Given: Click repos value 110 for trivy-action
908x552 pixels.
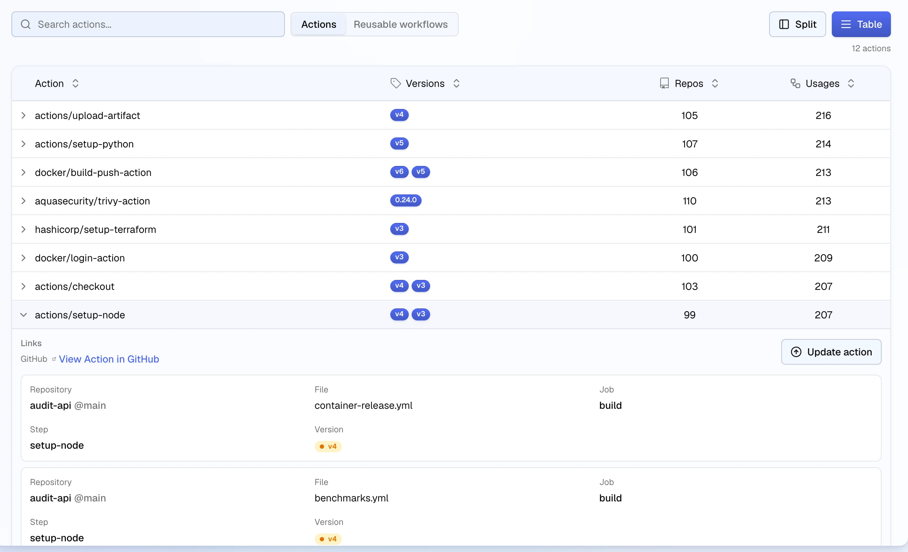Looking at the screenshot, I should 689,201.
